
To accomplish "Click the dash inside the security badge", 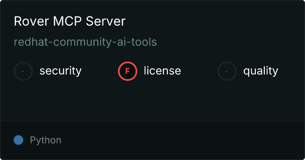I will tap(23, 71).
